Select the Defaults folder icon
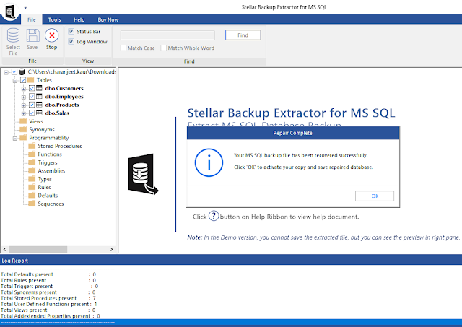This screenshot has height=327, width=462. coord(32,196)
